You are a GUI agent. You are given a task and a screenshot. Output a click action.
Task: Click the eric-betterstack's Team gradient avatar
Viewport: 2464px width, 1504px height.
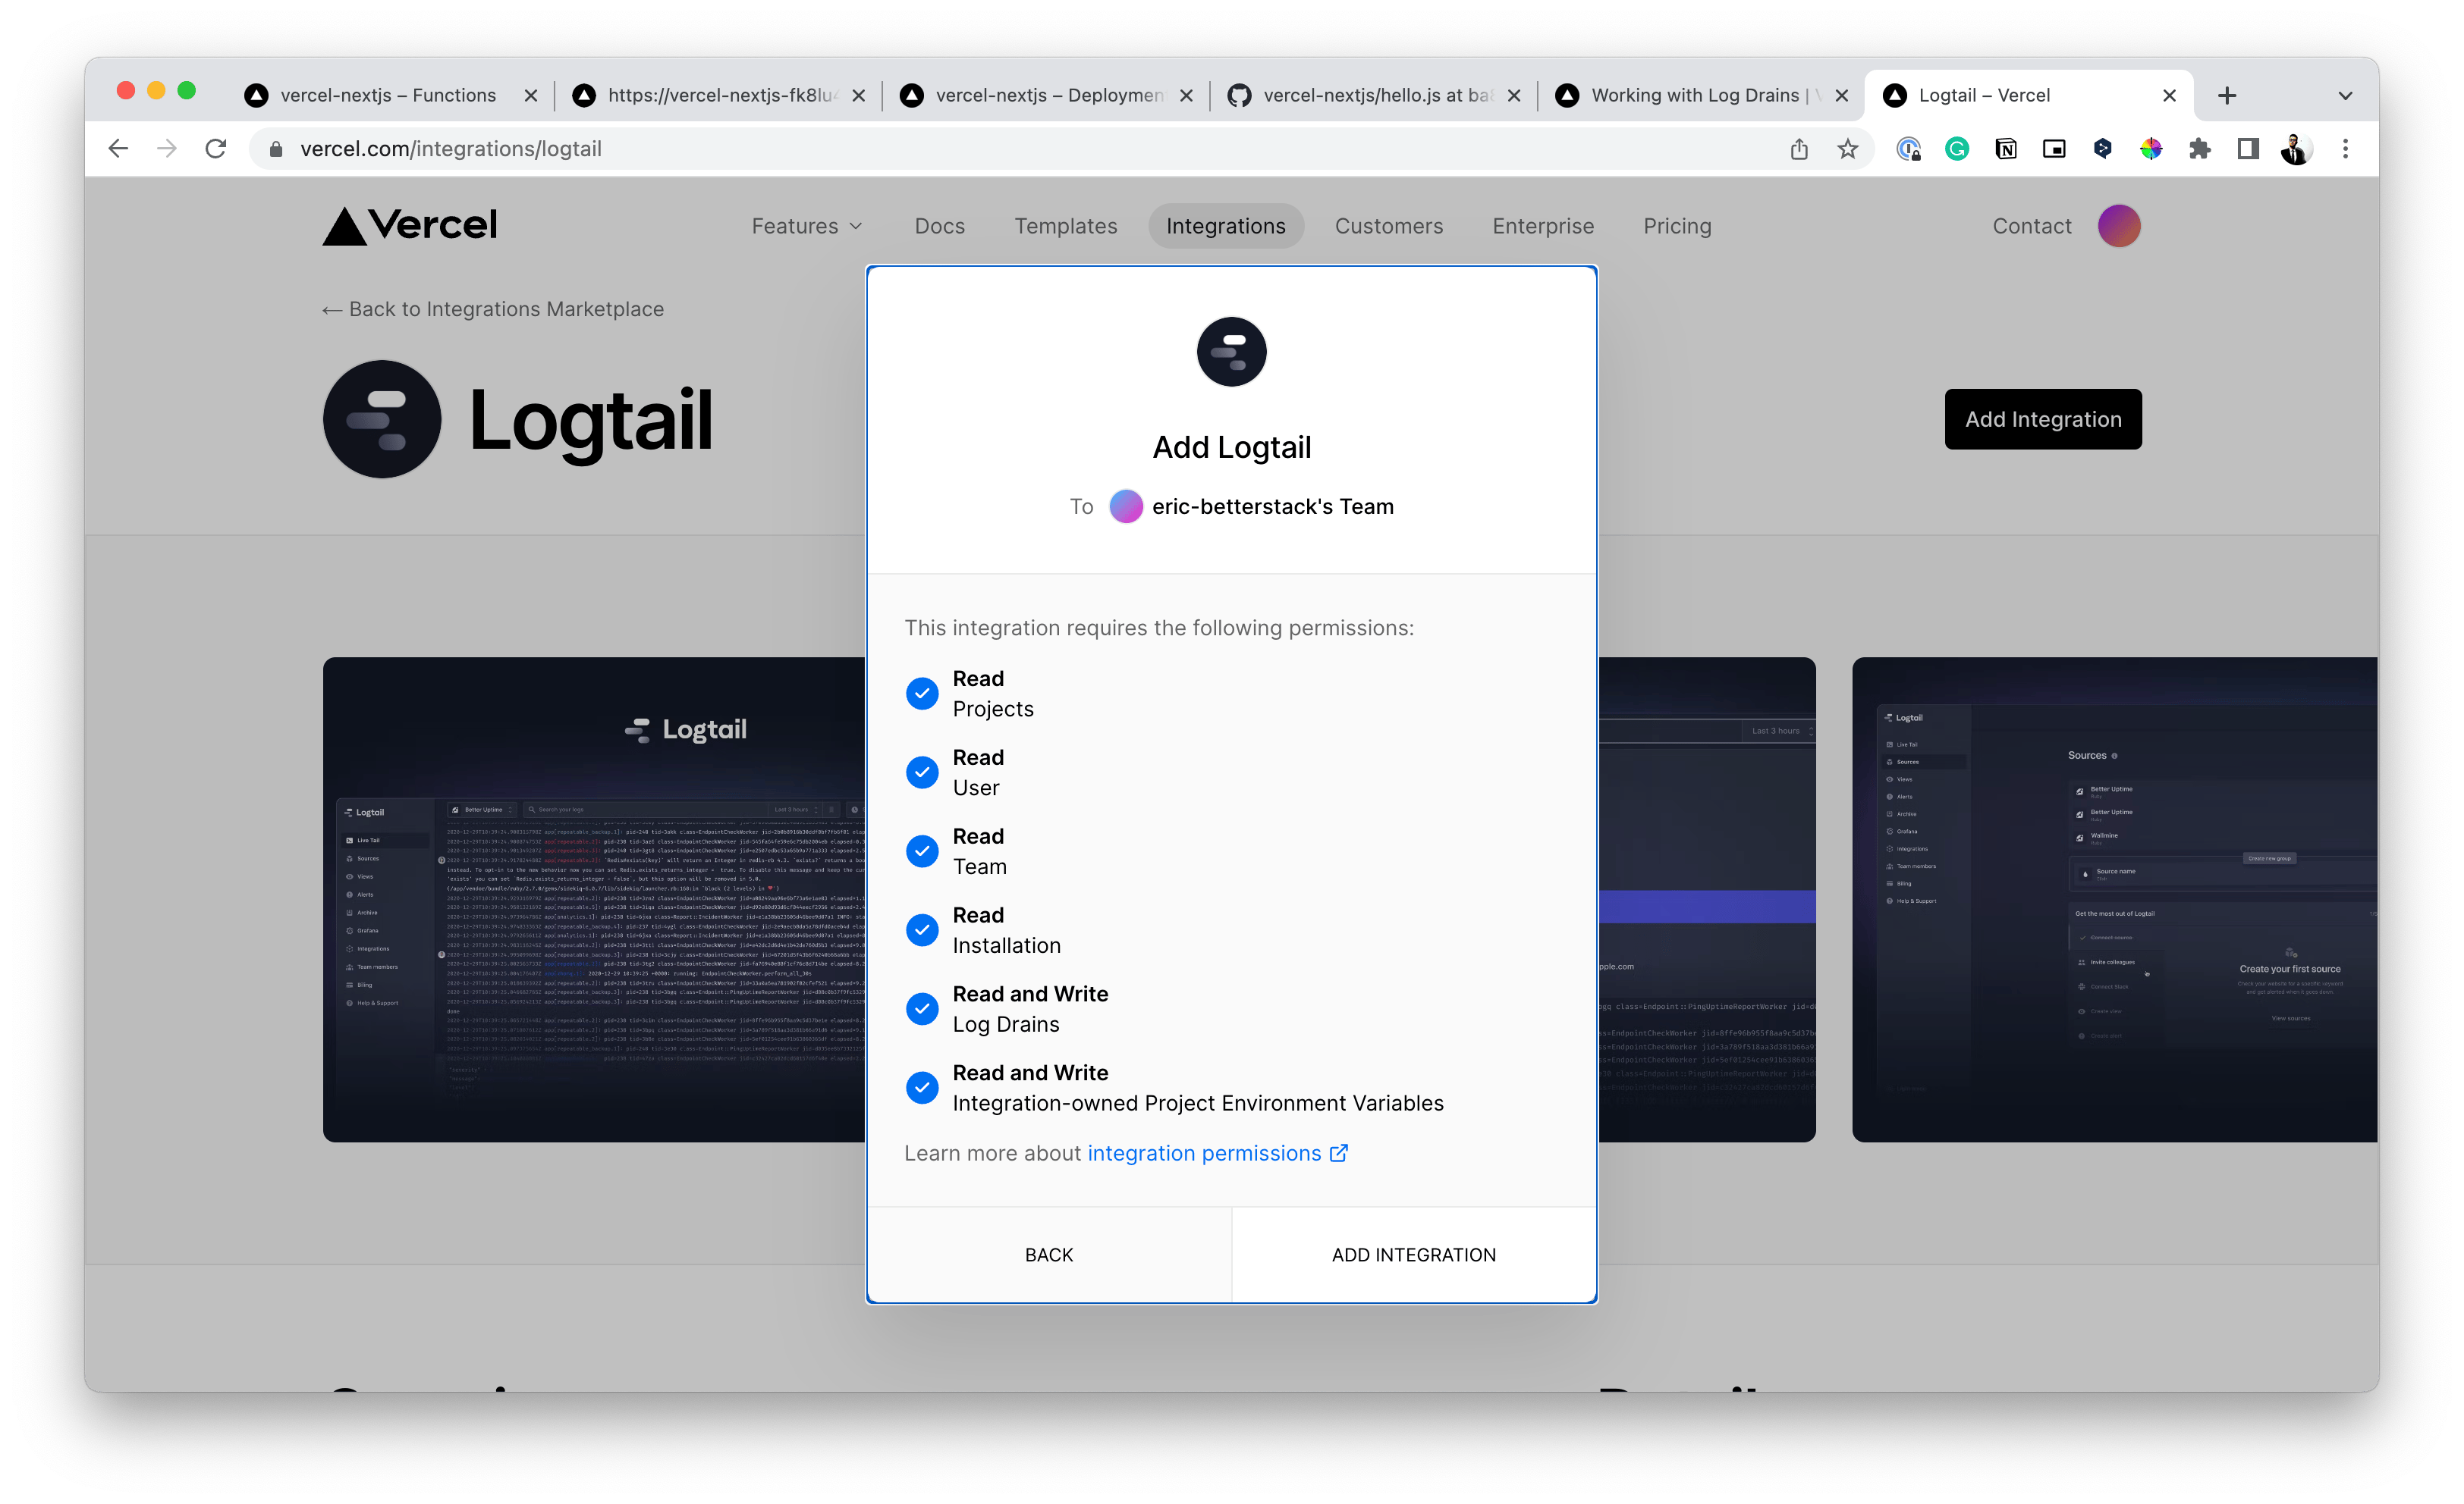[1126, 506]
